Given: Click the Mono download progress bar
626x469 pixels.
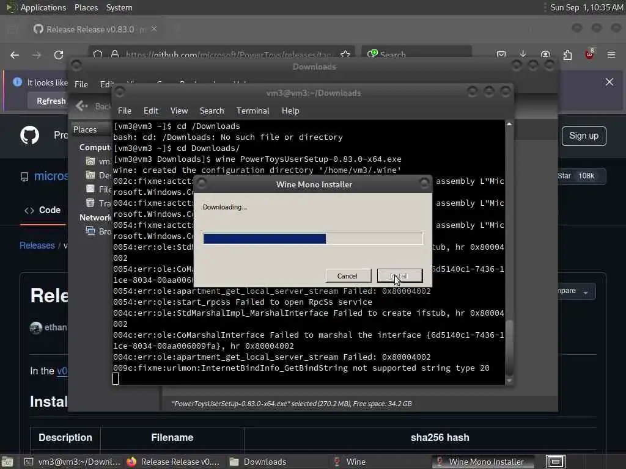Looking at the screenshot, I should pyautogui.click(x=312, y=239).
